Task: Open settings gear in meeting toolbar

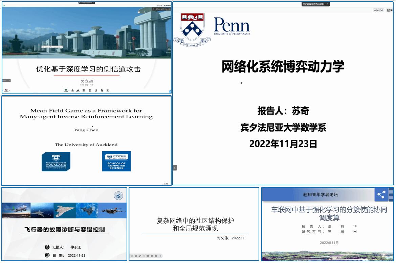Action: pos(108,90)
